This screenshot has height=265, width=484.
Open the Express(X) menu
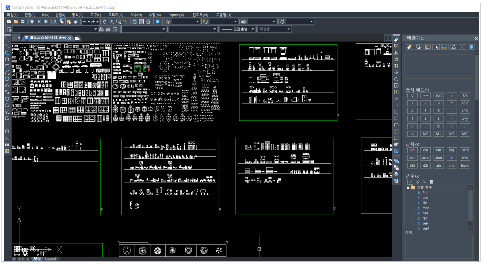point(176,15)
